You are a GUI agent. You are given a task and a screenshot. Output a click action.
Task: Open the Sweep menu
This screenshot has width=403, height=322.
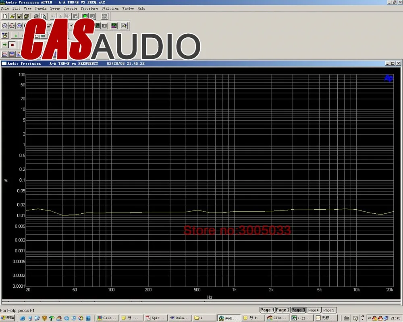[x=55, y=8]
